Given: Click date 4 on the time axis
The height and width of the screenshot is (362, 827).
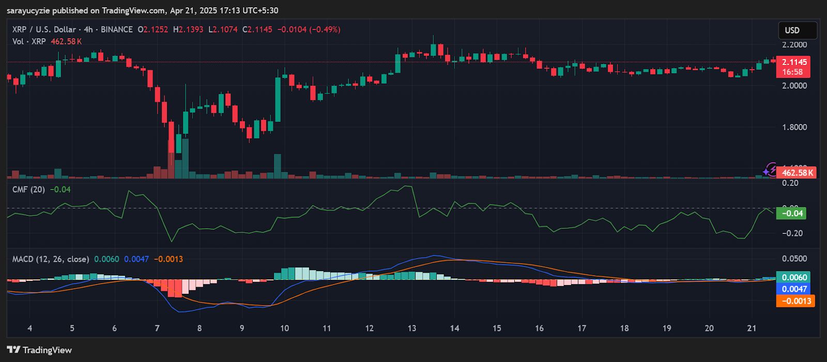Looking at the screenshot, I should pyautogui.click(x=30, y=328).
